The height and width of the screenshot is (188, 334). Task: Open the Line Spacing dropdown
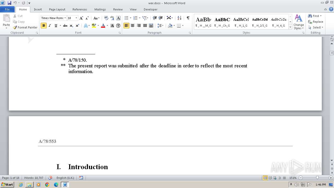(x=160, y=26)
